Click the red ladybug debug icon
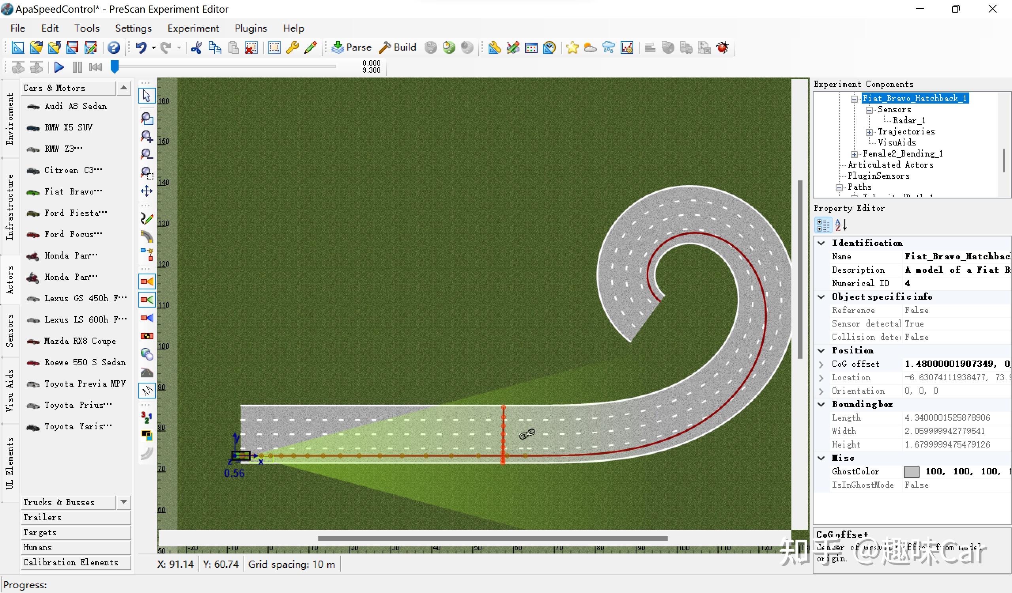This screenshot has height=593, width=1012. (x=723, y=48)
